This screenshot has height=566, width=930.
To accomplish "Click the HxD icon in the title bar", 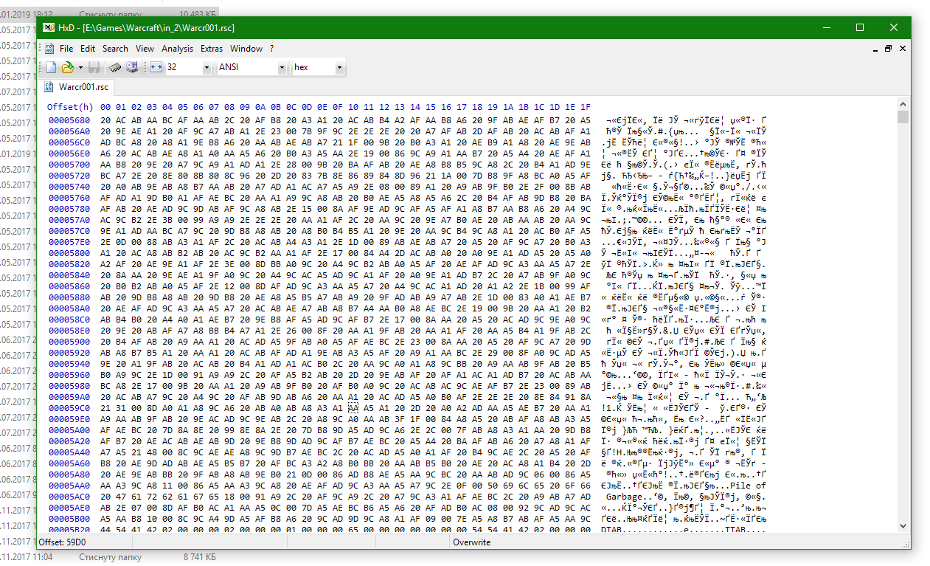I will point(48,27).
